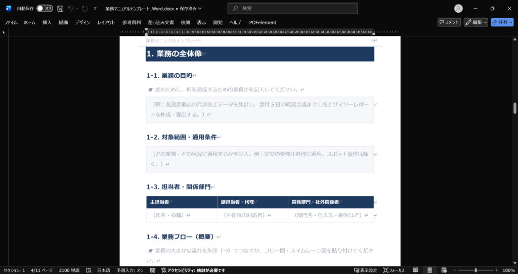Click the Redo icon in title bar
Viewport: 518px width, 274px height.
pyautogui.click(x=84, y=9)
